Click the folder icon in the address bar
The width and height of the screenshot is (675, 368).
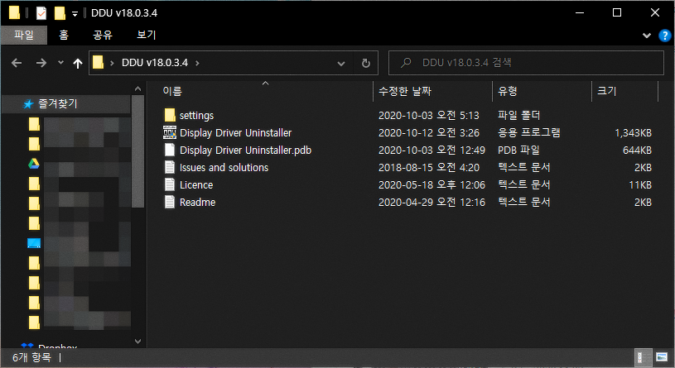click(x=99, y=63)
